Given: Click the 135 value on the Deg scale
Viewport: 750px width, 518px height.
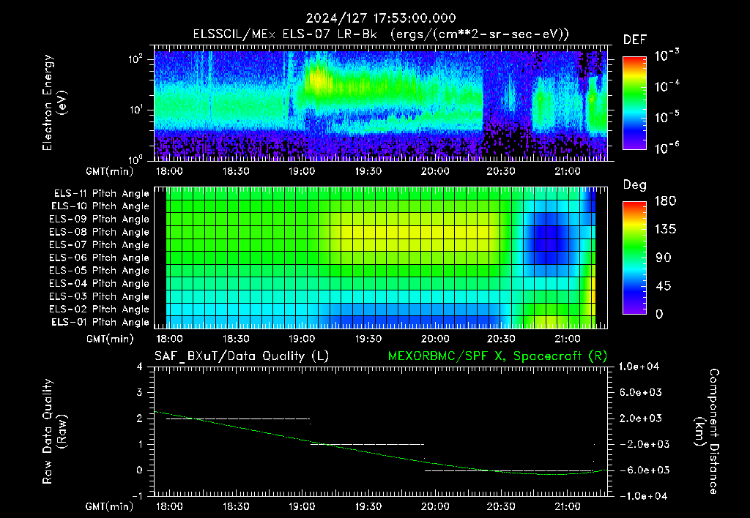Looking at the screenshot, I should click(x=665, y=230).
